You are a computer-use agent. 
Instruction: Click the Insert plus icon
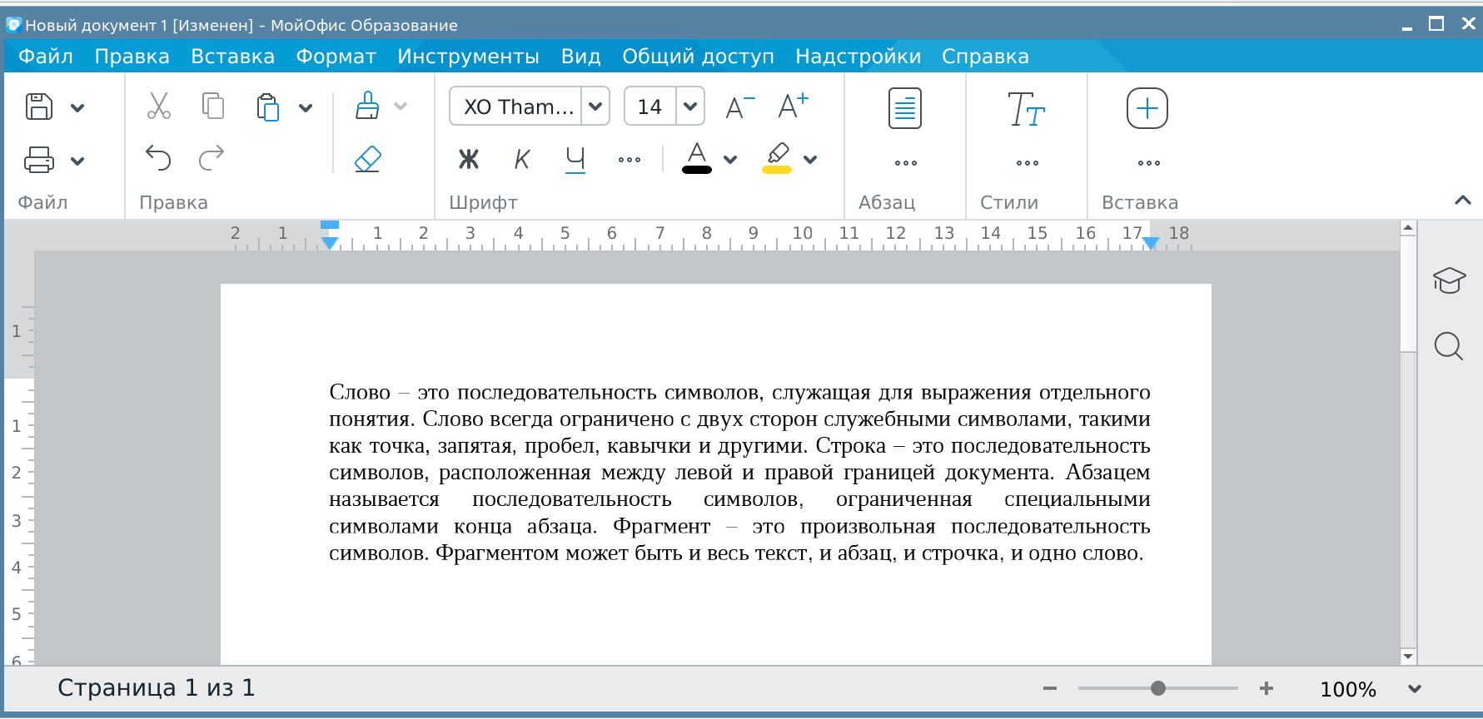pos(1147,108)
